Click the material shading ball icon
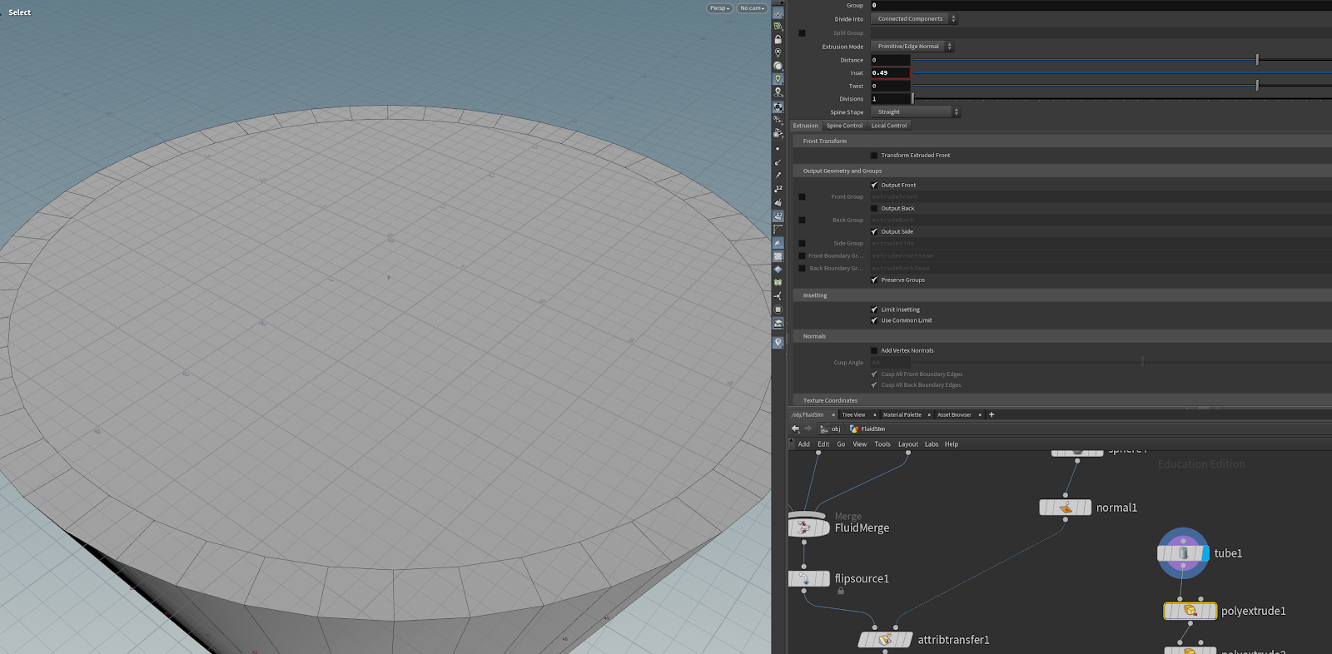Image resolution: width=1332 pixels, height=654 pixels. coord(778,107)
